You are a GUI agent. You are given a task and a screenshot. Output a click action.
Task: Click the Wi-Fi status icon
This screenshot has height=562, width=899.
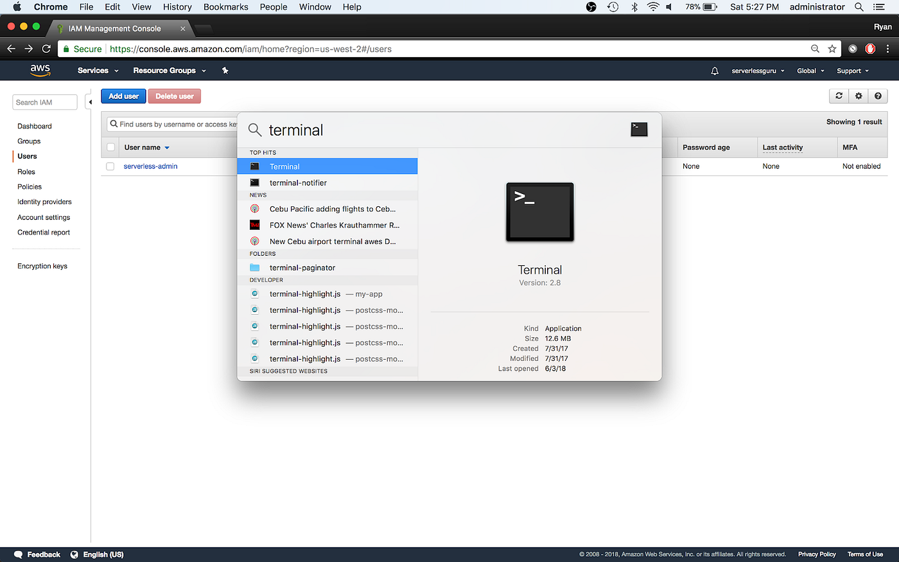tap(653, 7)
